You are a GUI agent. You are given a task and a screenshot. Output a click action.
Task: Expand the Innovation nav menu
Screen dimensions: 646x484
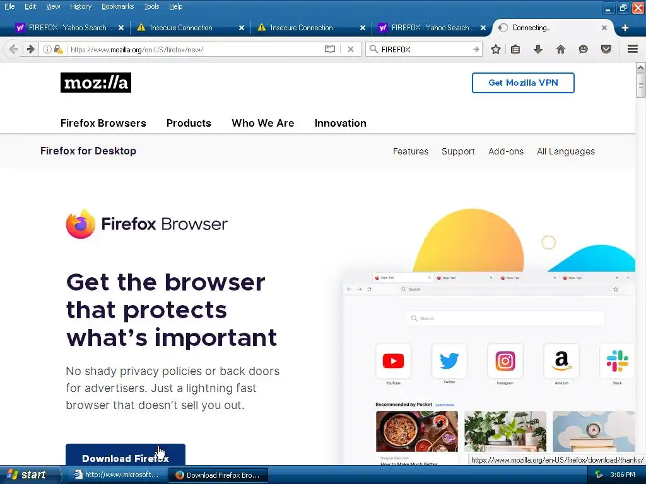[340, 123]
